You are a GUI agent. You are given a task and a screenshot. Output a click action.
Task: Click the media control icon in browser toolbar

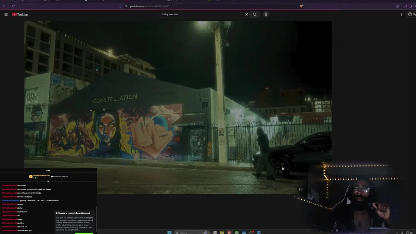pyautogui.click(x=405, y=6)
